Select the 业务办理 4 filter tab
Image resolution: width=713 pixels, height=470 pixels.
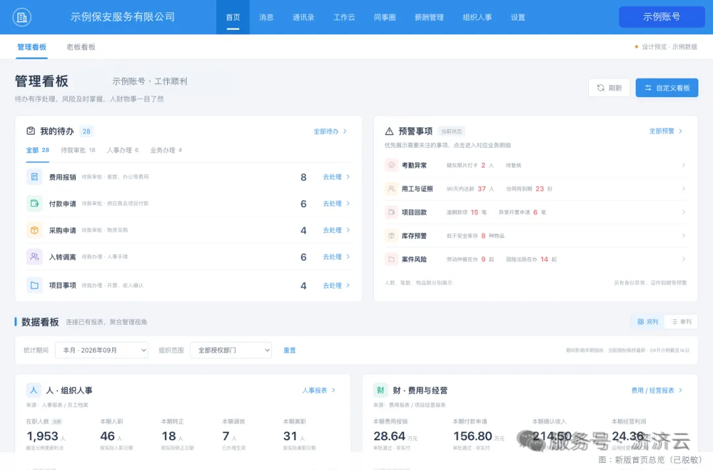[166, 150]
